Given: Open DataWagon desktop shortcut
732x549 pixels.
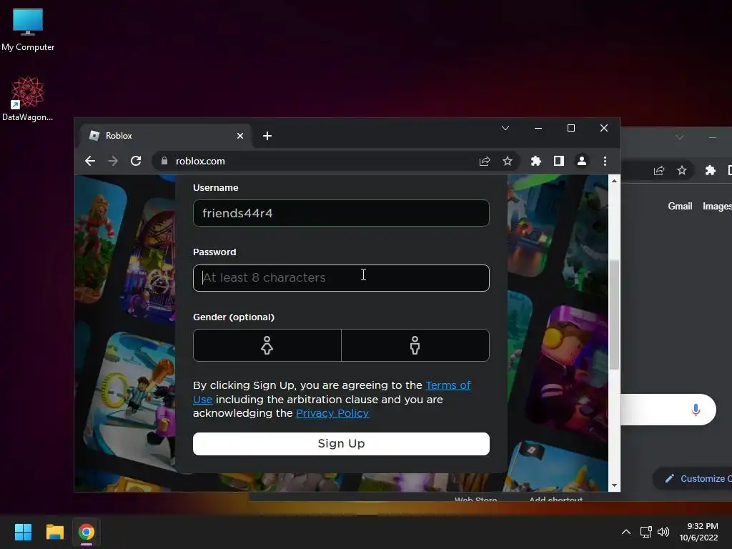Looking at the screenshot, I should tap(28, 99).
